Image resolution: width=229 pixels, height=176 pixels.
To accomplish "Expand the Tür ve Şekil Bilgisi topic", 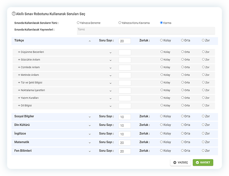I will (x=110, y=83).
